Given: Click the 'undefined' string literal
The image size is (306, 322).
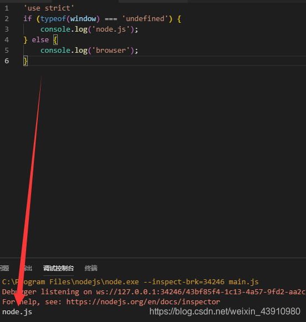Looking at the screenshot, I should (145, 19).
